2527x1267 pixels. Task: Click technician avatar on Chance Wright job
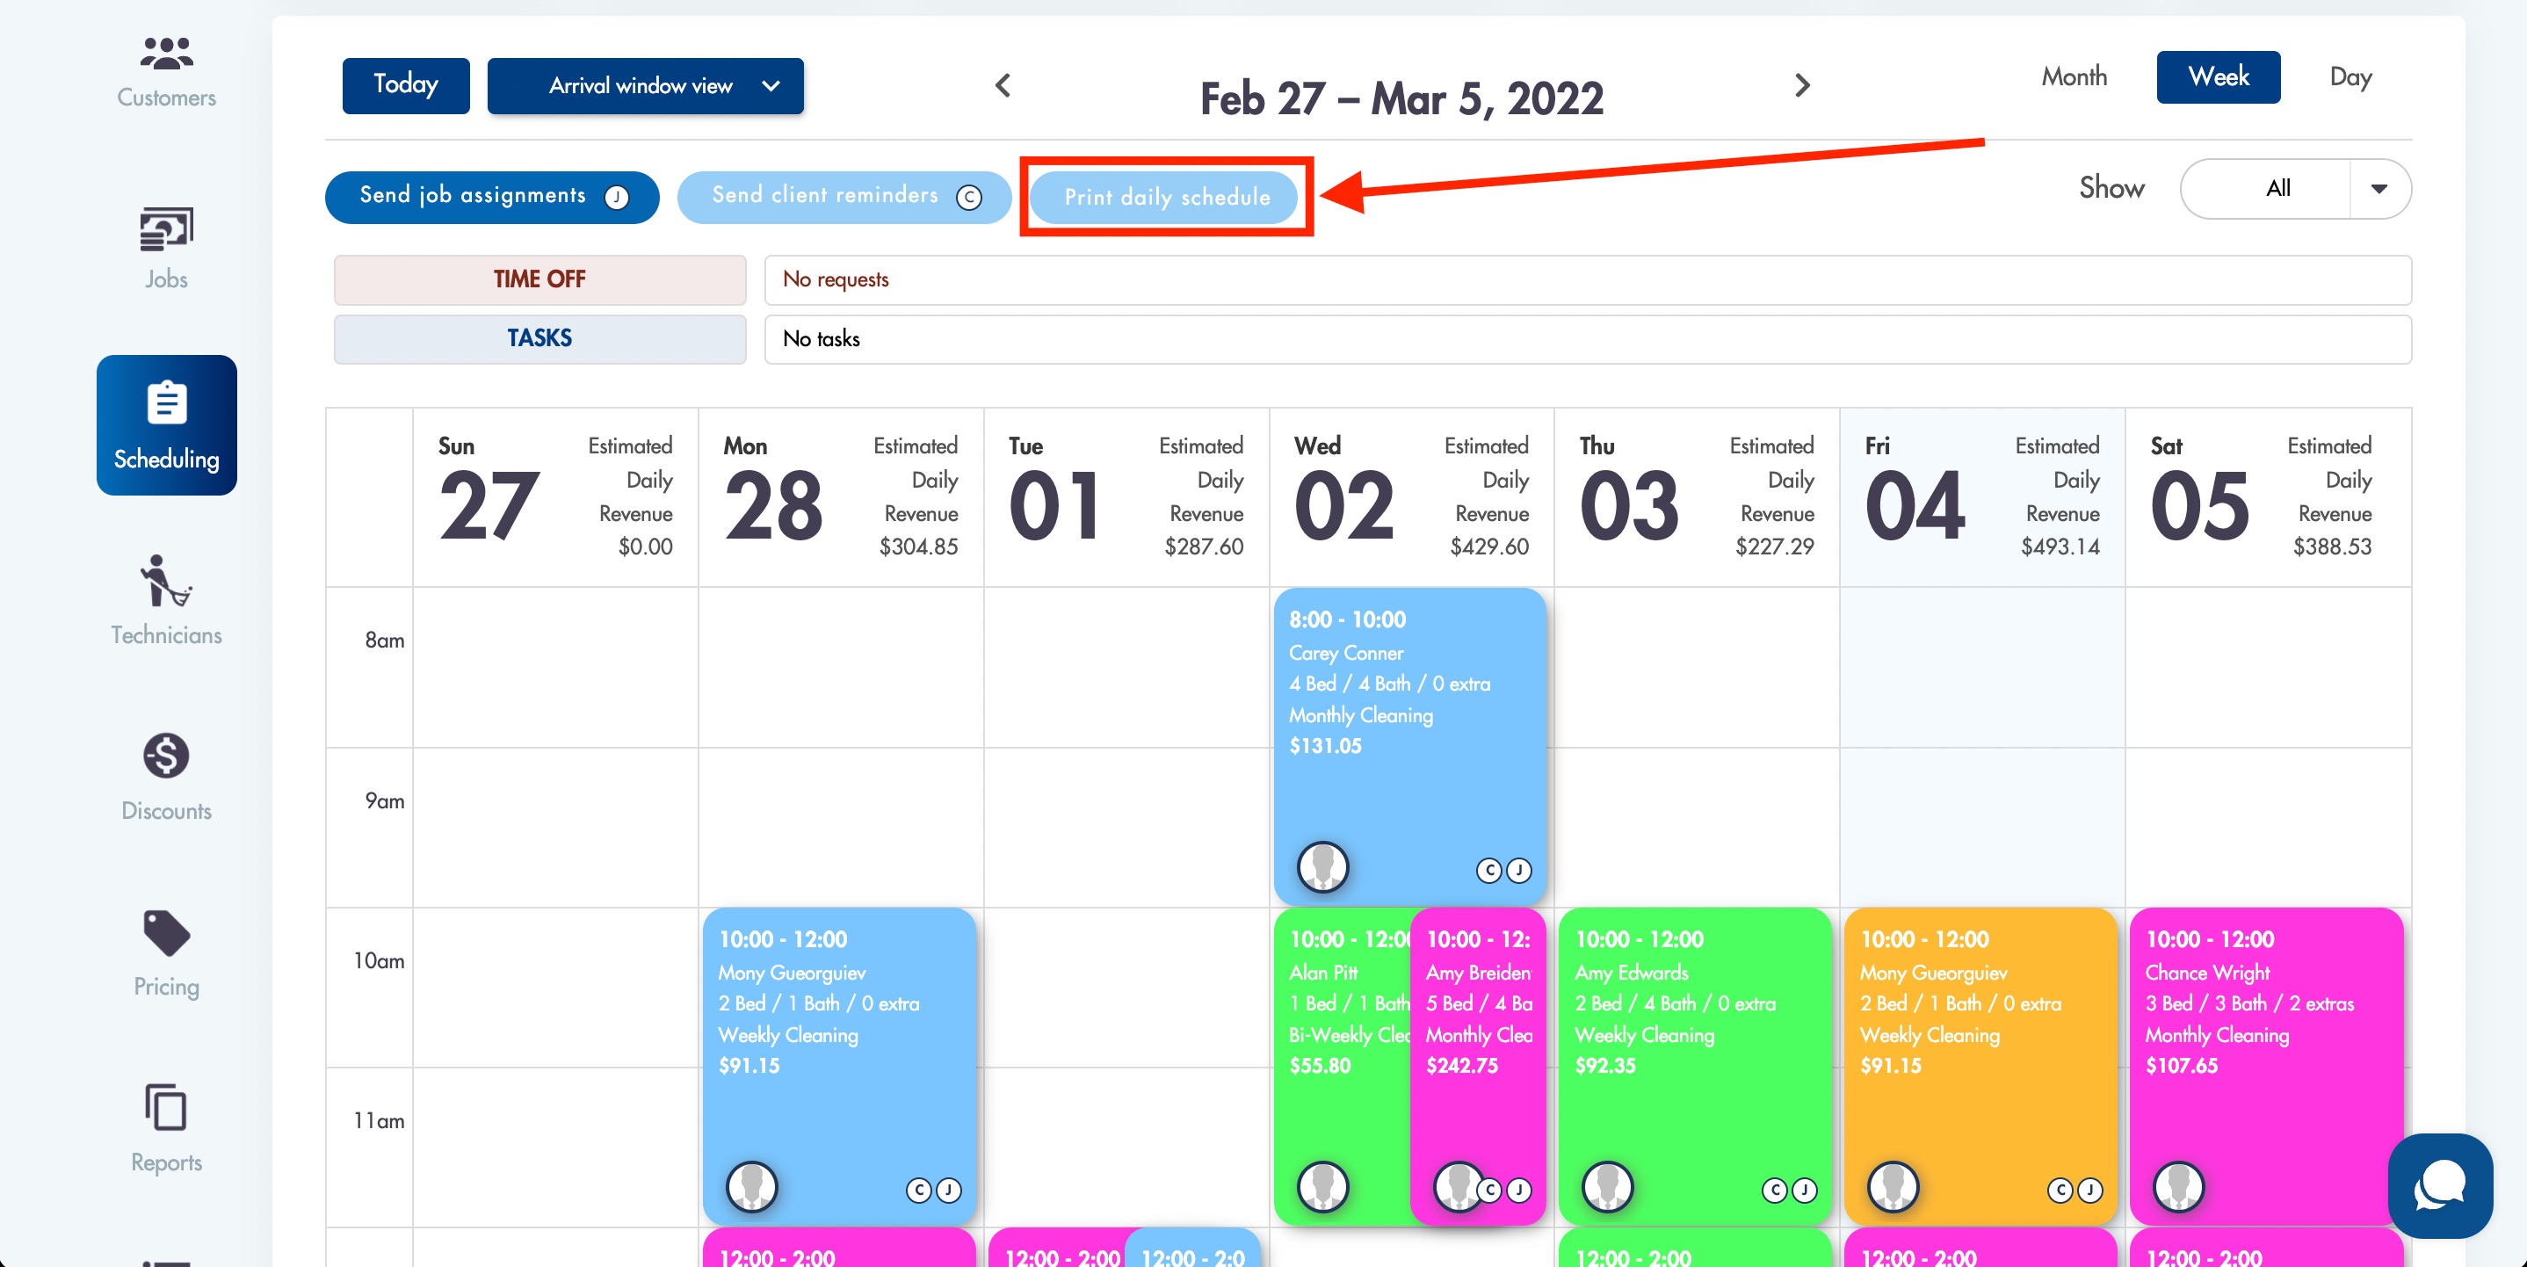coord(2178,1186)
